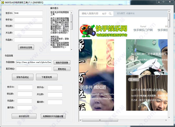
Task: Open the 快手网红散打哥老婆 hospital thumbnail
Action: click(x=147, y=57)
